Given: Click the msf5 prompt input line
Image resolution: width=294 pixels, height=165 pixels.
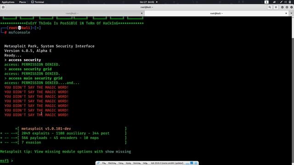Looking at the screenshot, I should click(x=6, y=161).
